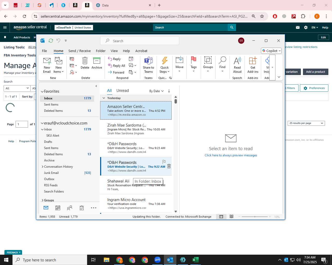Image resolution: width=332 pixels, height=265 pixels.
Task: Open By Date sort dropdown
Action: (156, 91)
